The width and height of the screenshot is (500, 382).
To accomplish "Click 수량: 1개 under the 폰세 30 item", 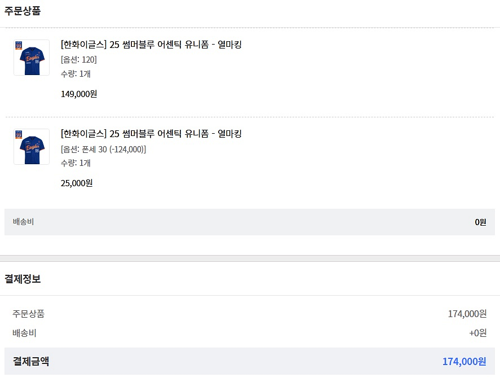I will pos(76,163).
